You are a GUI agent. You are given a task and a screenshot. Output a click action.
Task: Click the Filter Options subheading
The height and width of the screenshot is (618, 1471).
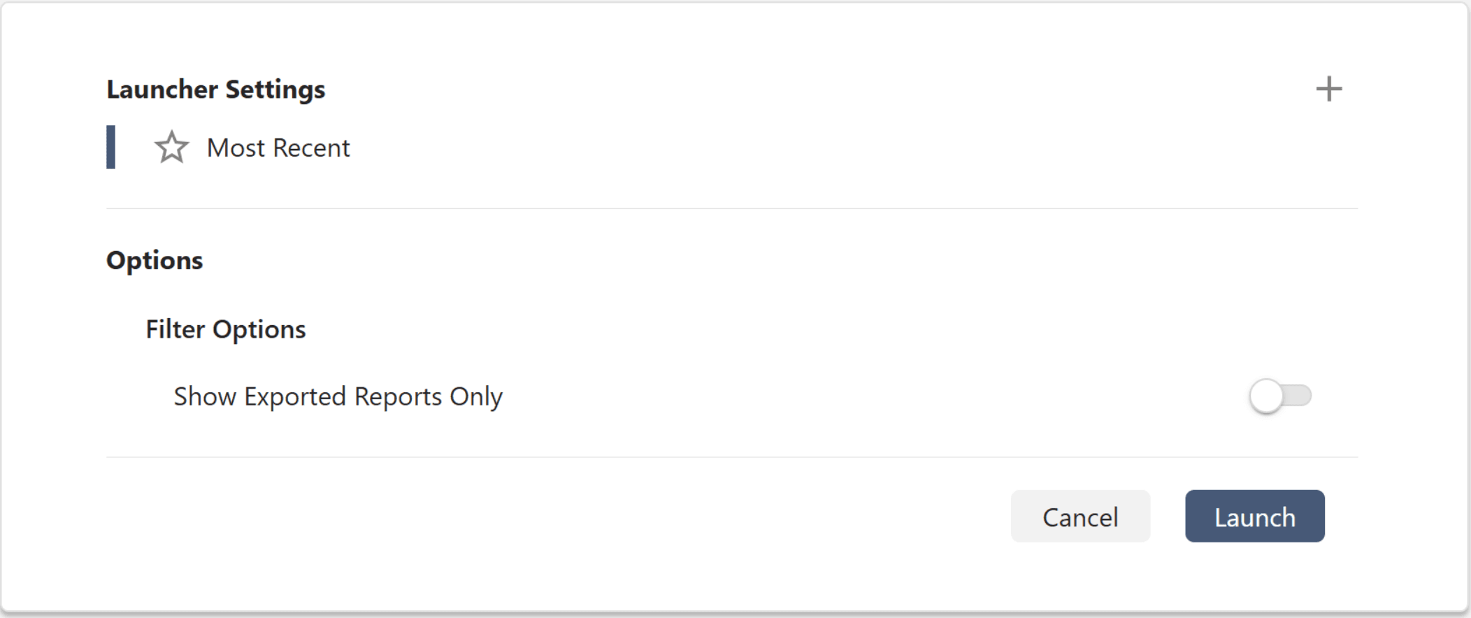point(225,329)
